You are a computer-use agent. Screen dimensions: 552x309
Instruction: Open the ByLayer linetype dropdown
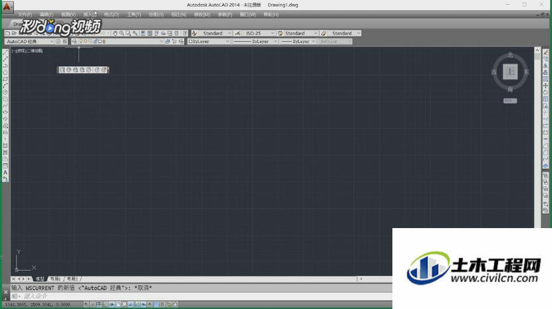click(255, 41)
